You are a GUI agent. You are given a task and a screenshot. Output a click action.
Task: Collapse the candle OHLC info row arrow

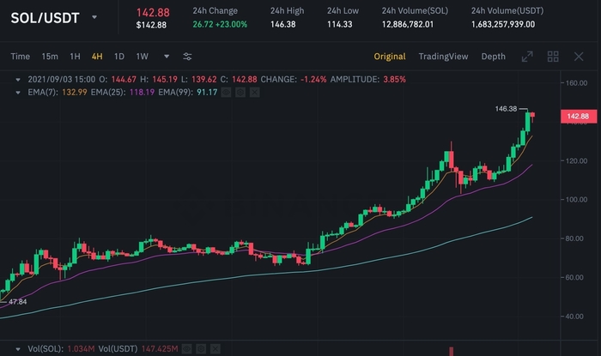pos(18,80)
